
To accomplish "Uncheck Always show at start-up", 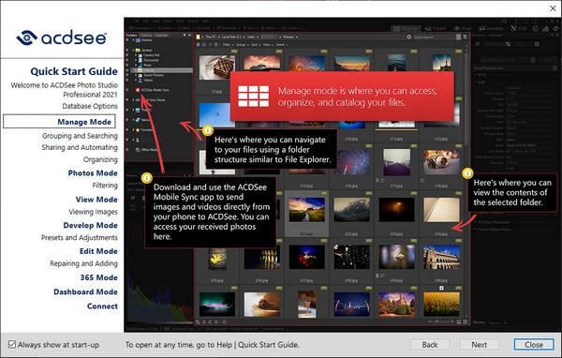I will tap(12, 344).
